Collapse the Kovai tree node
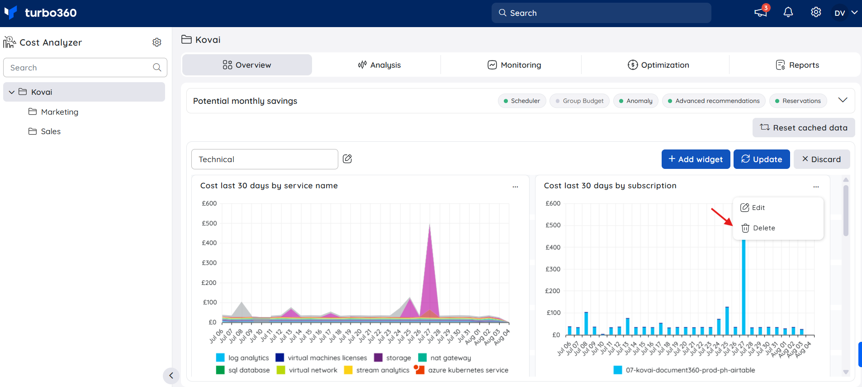 click(12, 92)
